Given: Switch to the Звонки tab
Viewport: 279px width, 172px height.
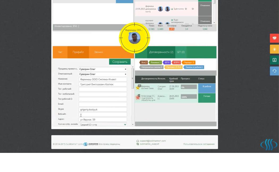Looking at the screenshot, I should (x=99, y=52).
